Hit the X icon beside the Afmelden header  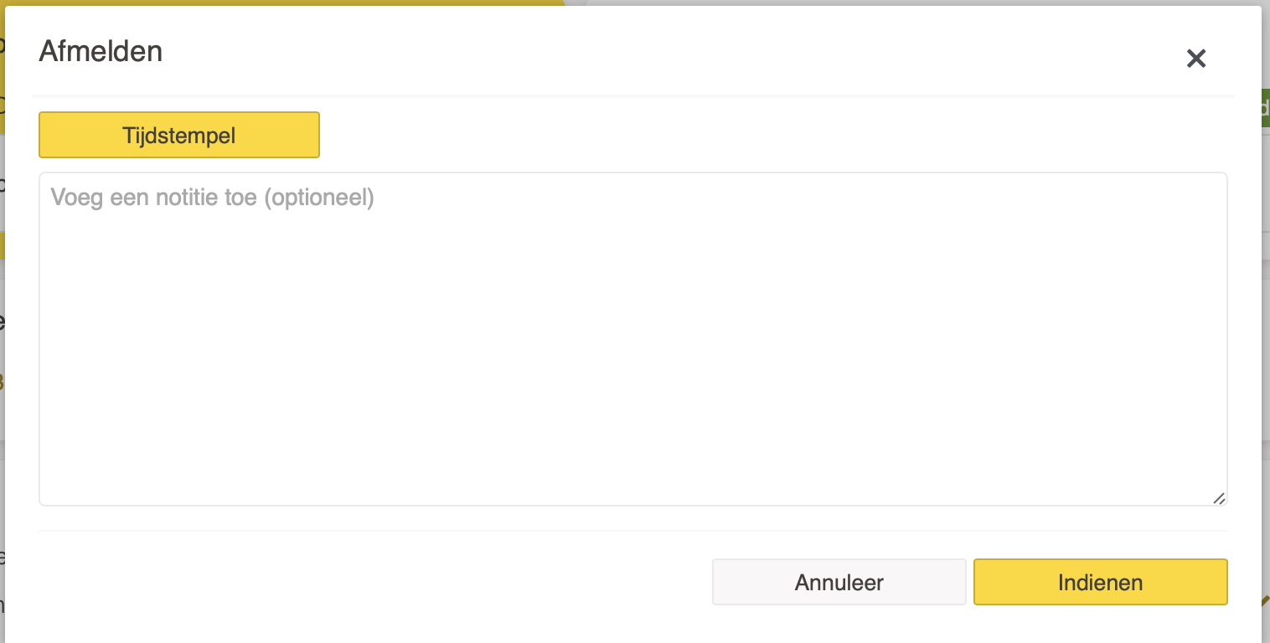point(1195,59)
